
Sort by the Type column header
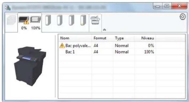[x=119, y=38]
